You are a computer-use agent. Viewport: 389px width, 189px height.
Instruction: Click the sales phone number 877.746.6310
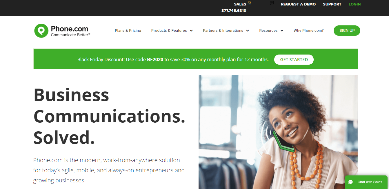click(234, 10)
